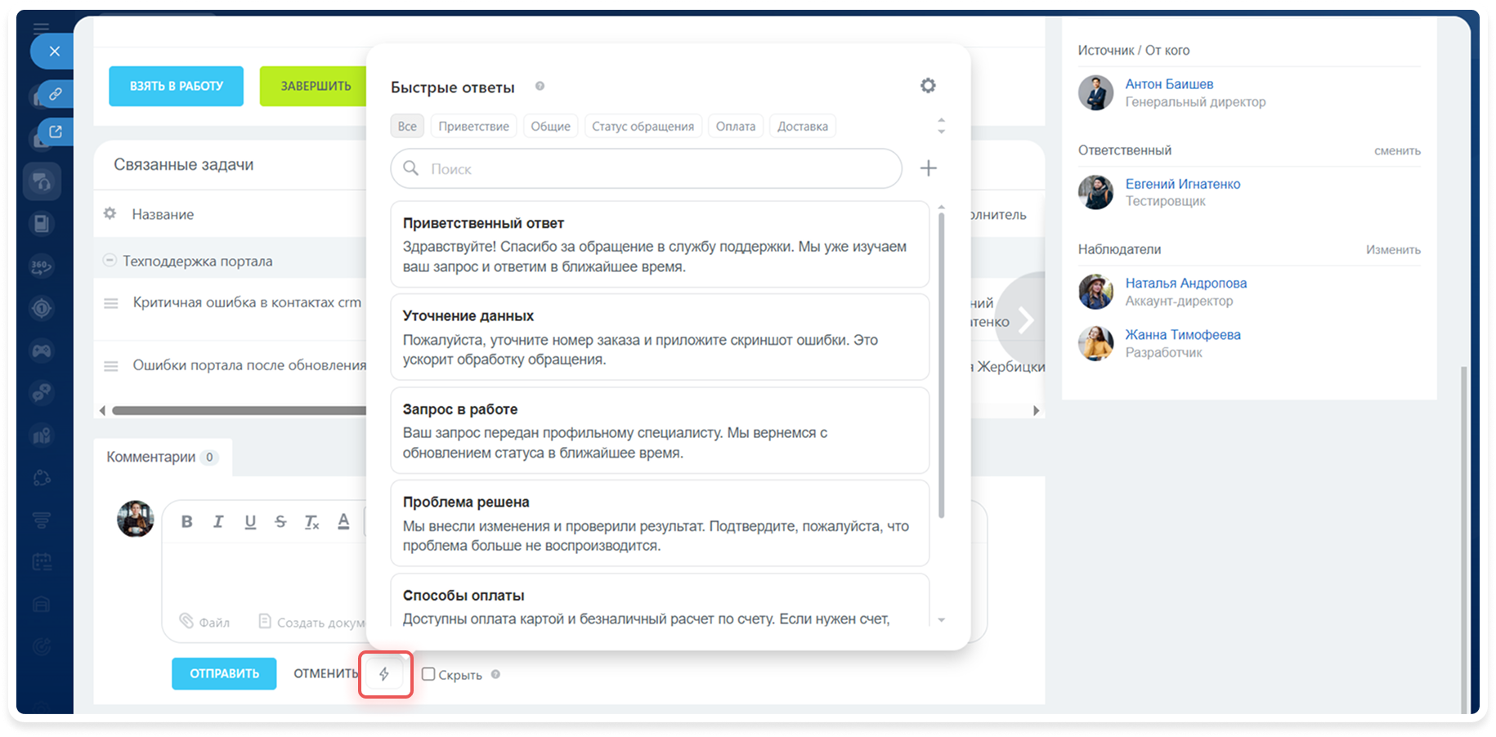Open the Ошибки портала после обновления task

(x=249, y=365)
